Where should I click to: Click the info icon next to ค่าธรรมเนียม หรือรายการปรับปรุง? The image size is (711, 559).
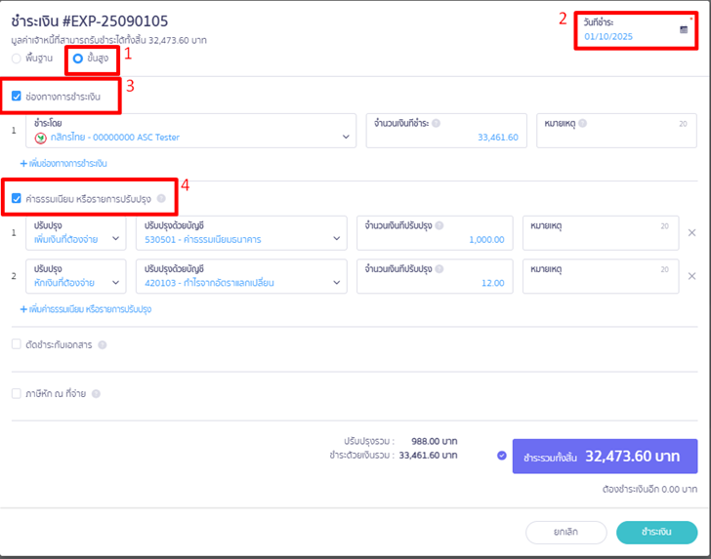(x=161, y=199)
